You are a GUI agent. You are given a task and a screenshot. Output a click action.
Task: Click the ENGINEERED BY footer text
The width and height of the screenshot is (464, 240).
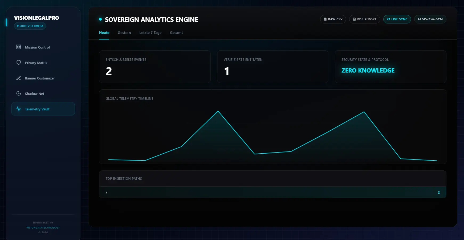coord(43,222)
